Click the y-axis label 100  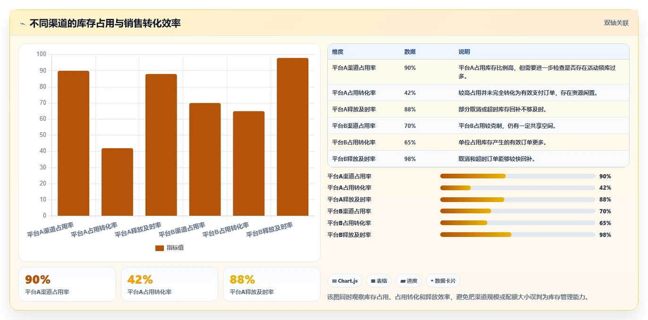(41, 54)
